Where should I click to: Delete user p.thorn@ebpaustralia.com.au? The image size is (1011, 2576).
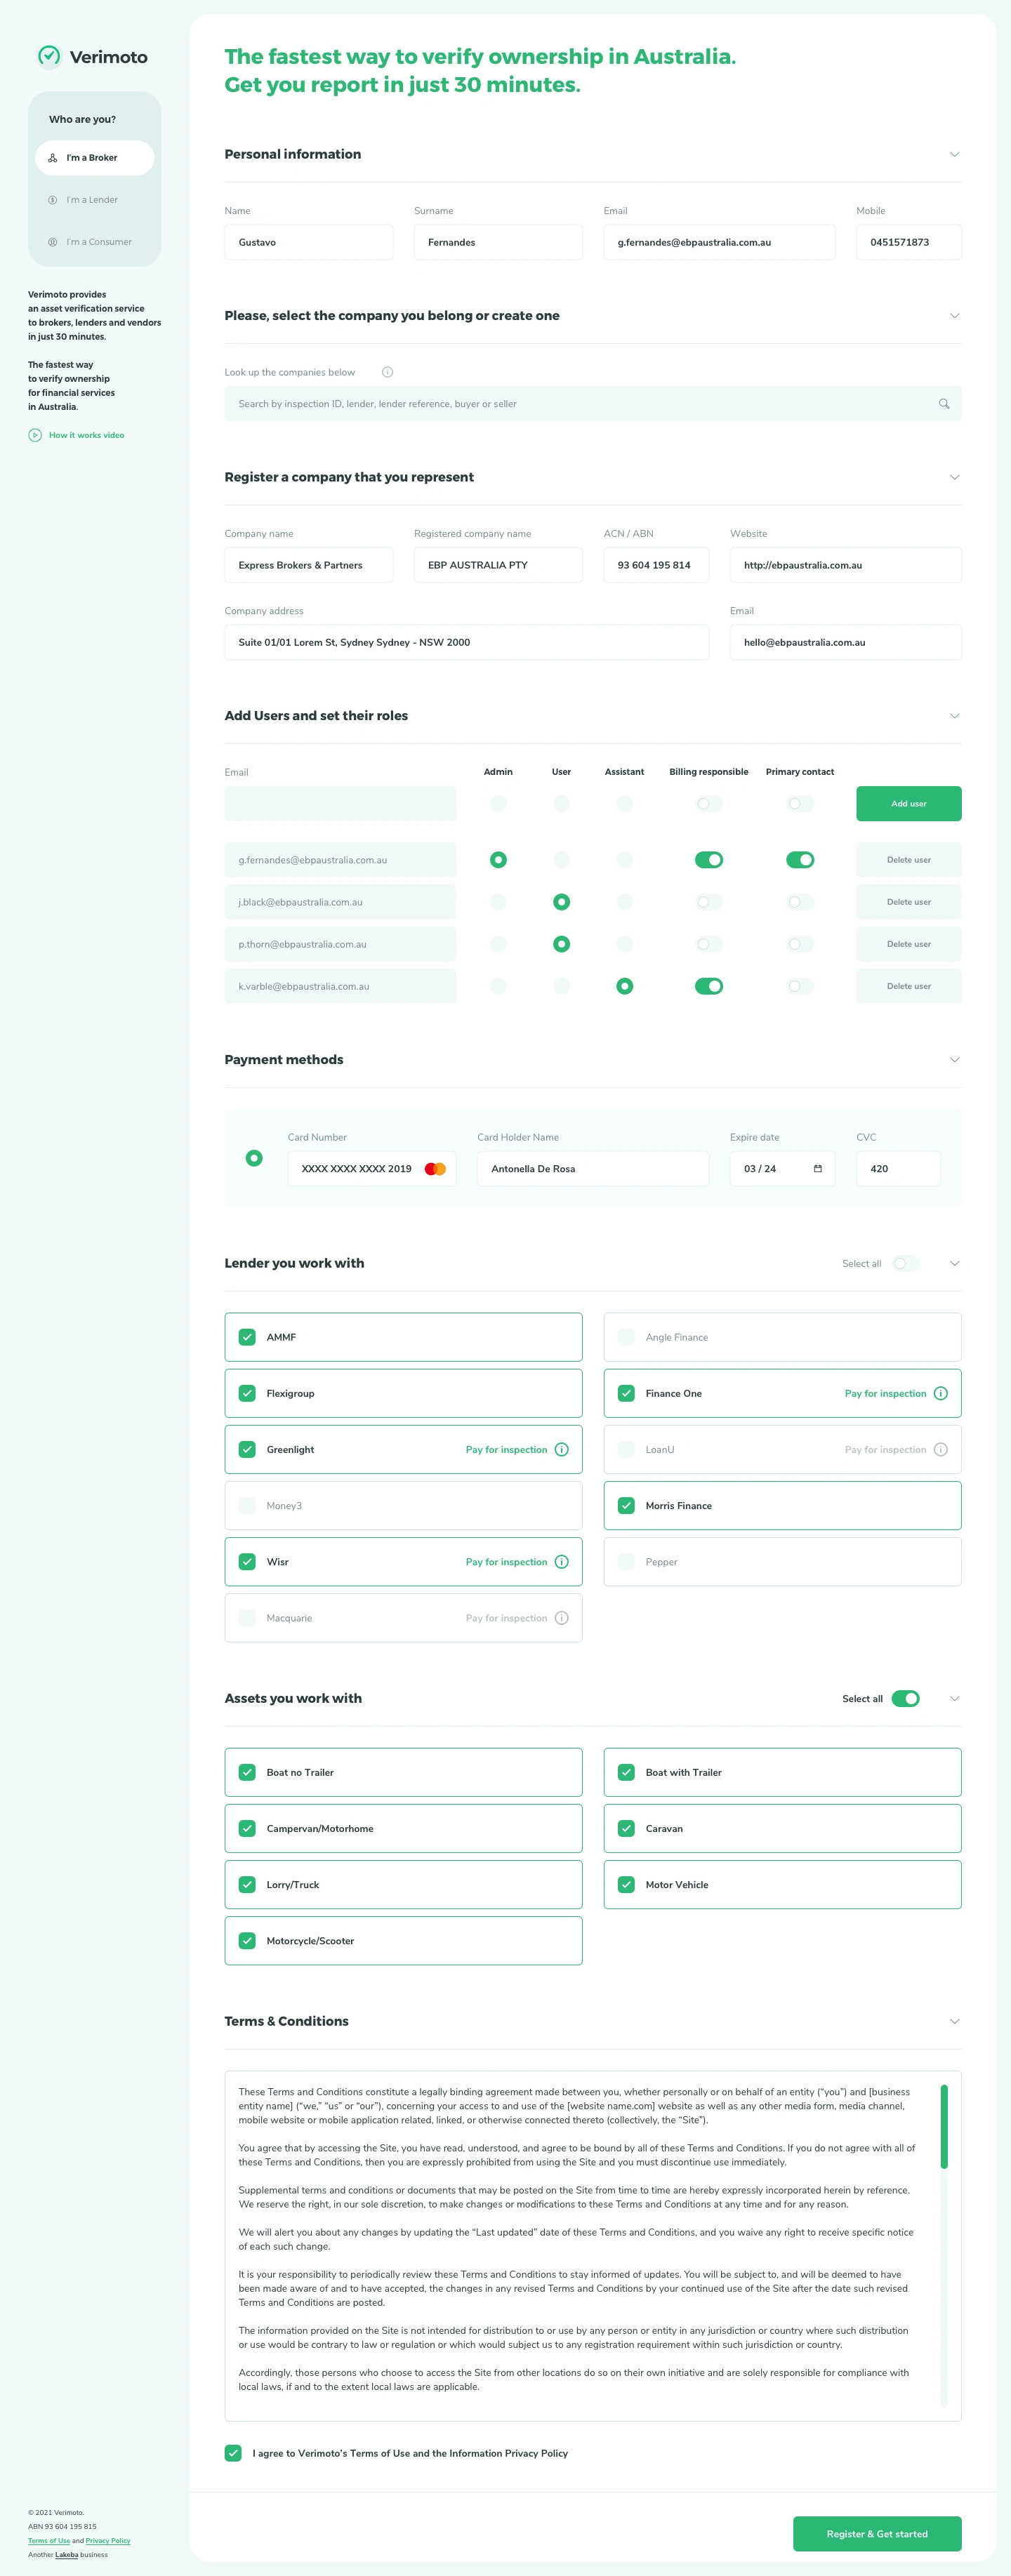point(909,944)
